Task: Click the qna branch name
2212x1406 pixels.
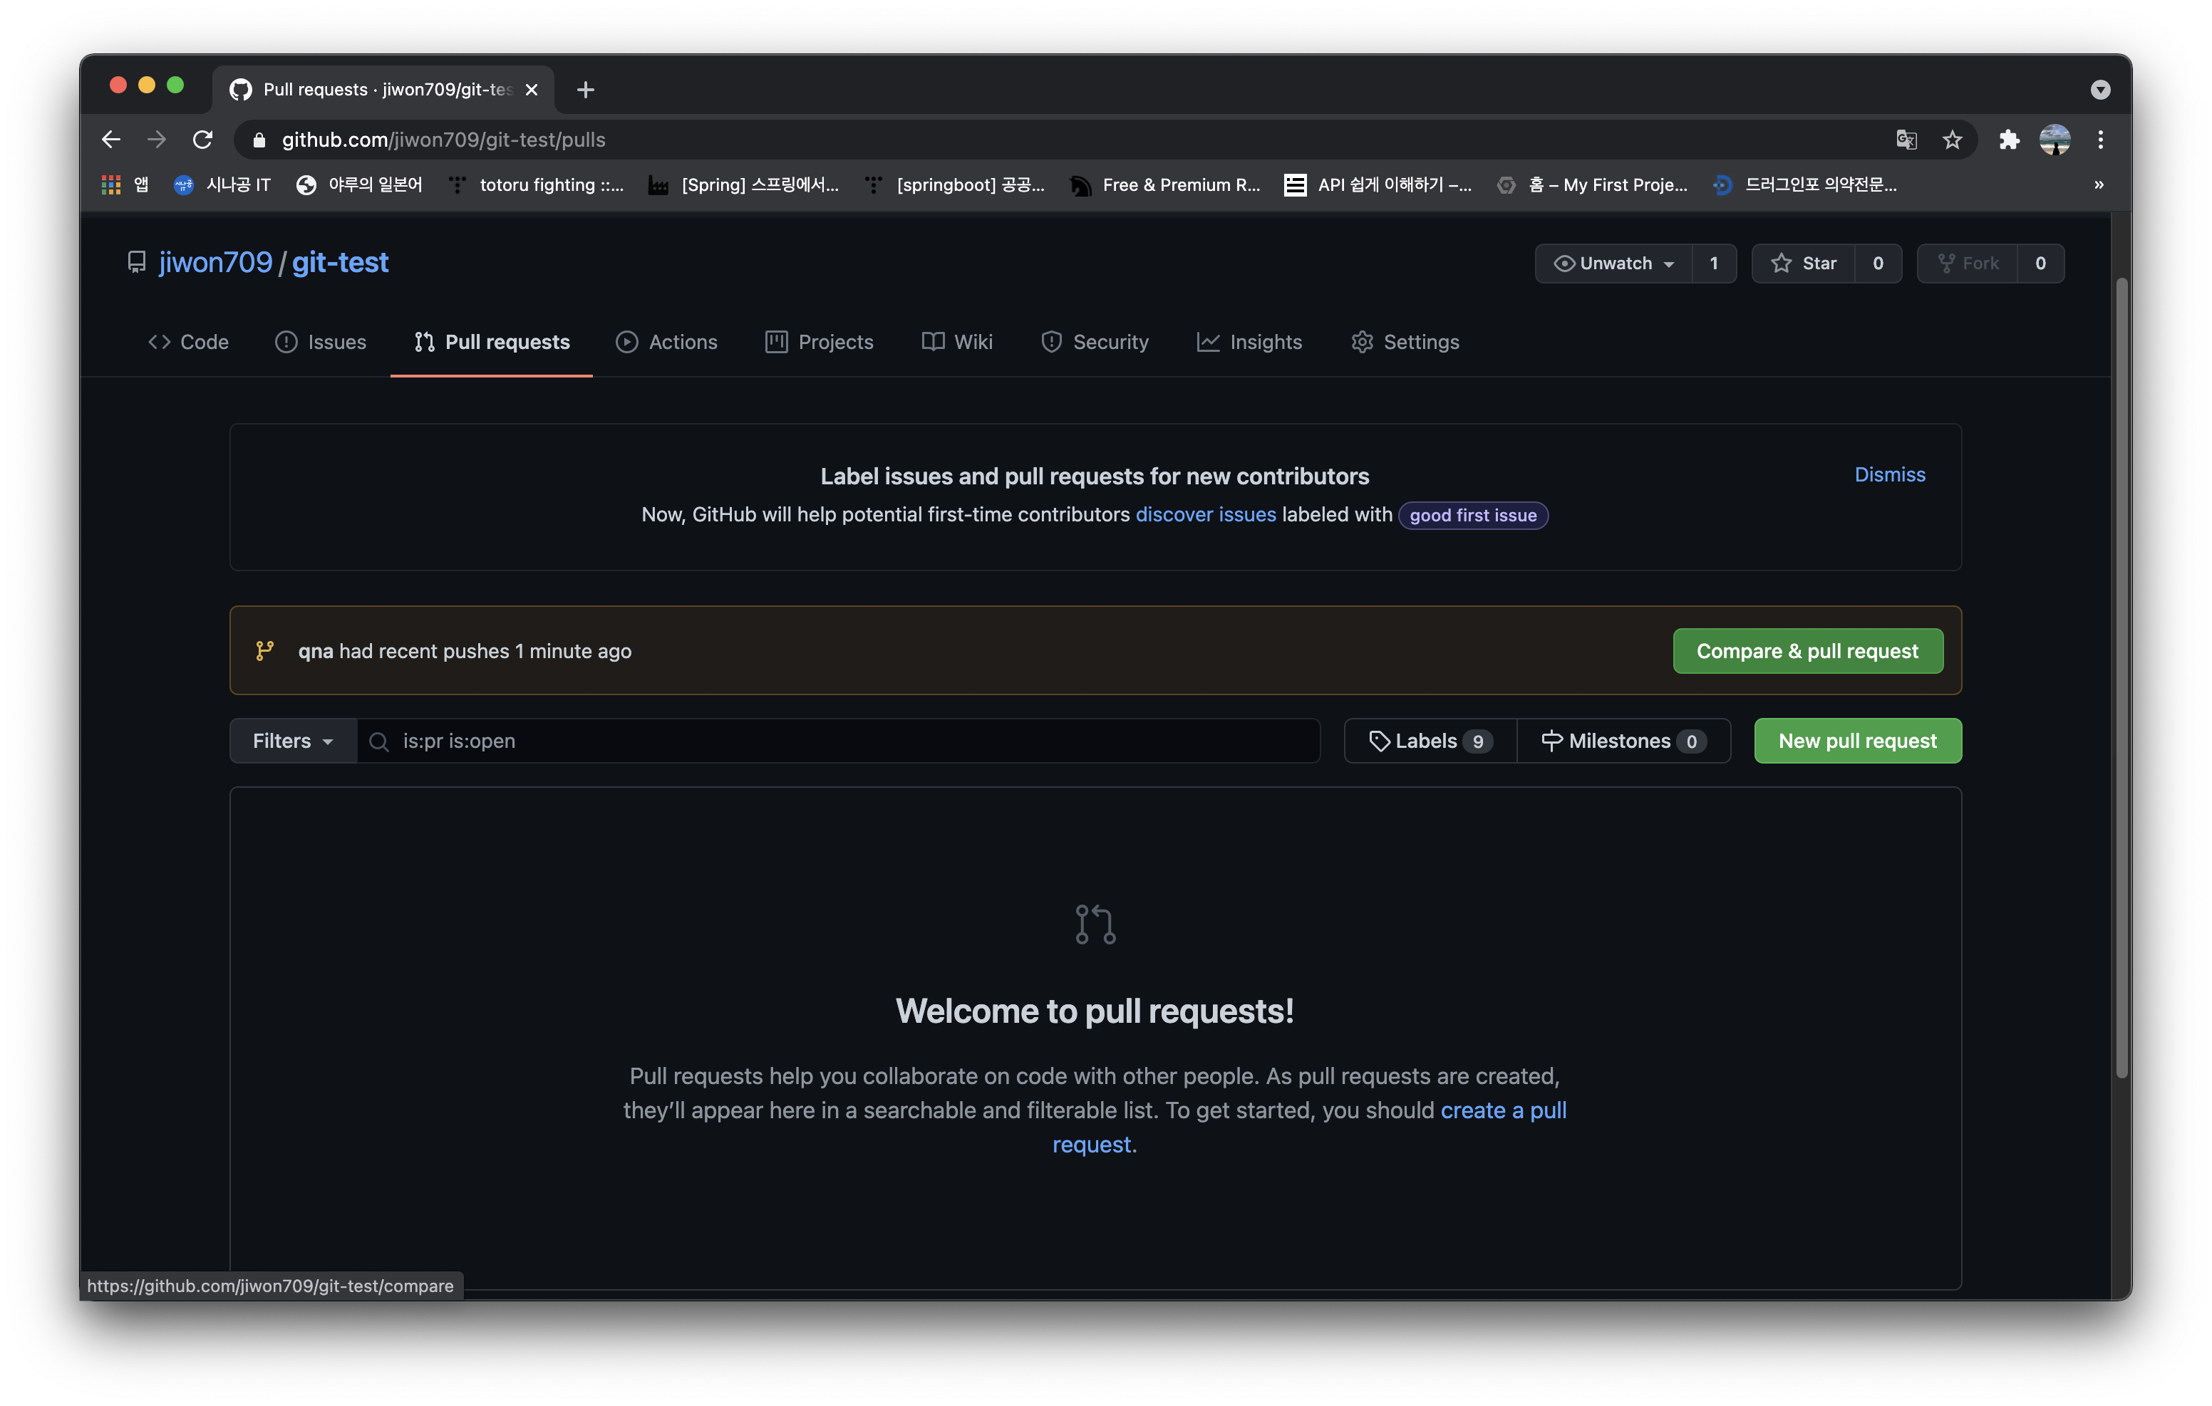Action: (315, 651)
